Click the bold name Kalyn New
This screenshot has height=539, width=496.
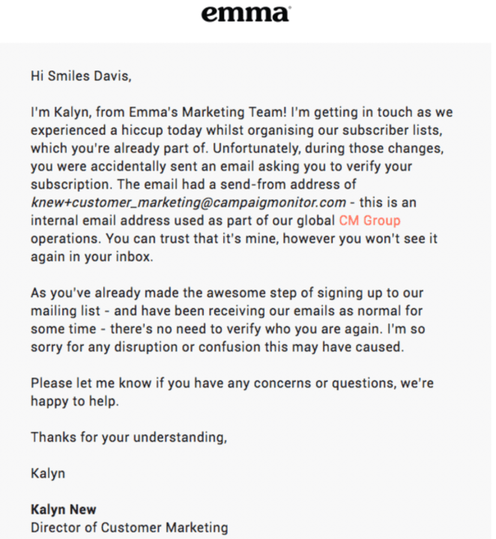(64, 510)
